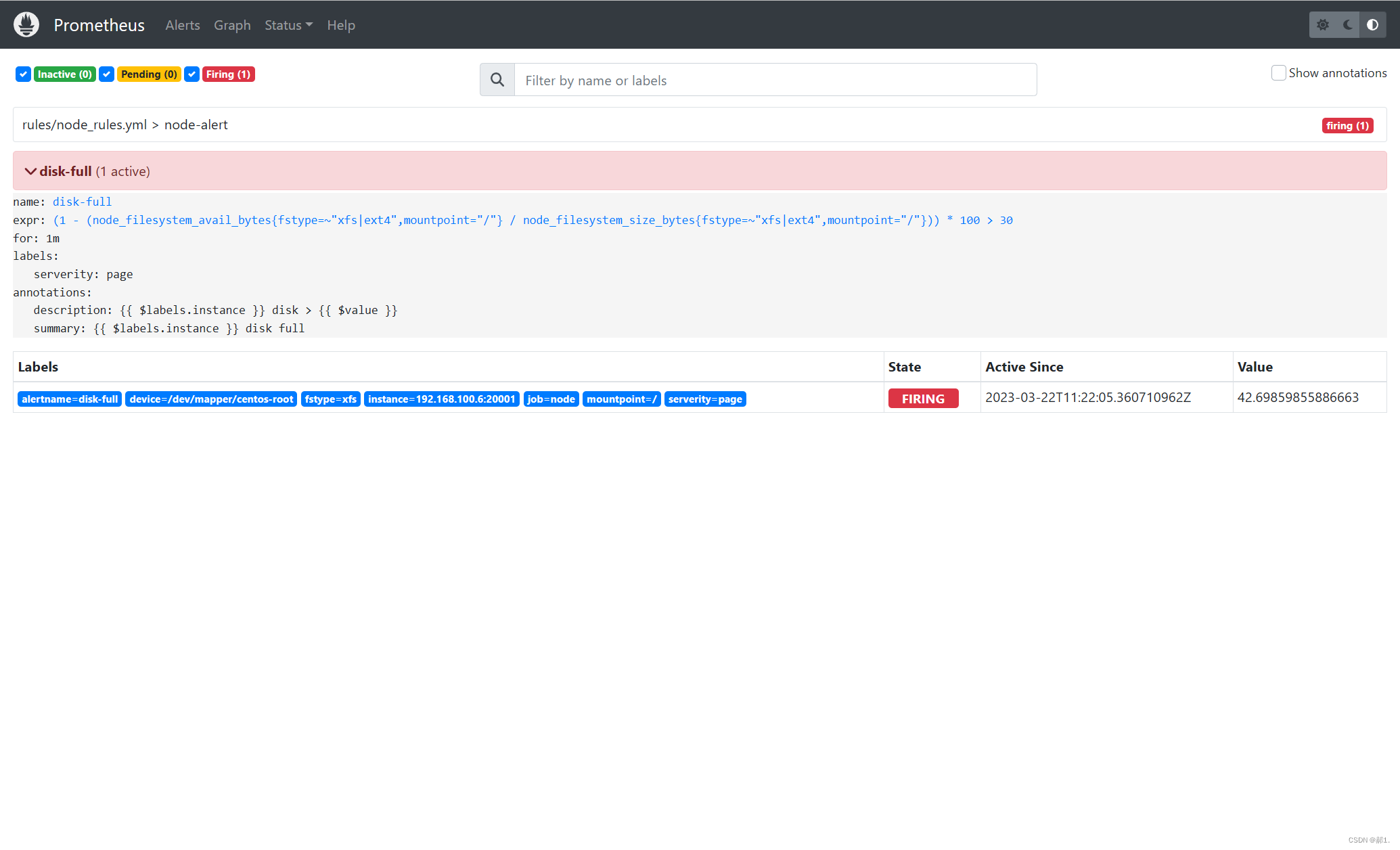Image resolution: width=1400 pixels, height=850 pixels.
Task: Switch to light theme sun icon
Action: (x=1323, y=25)
